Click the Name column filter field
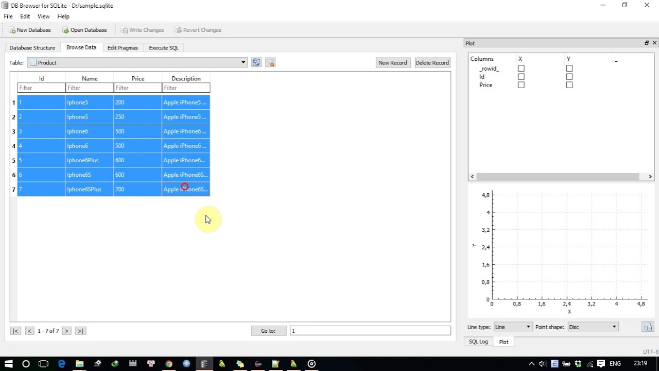 click(x=90, y=88)
